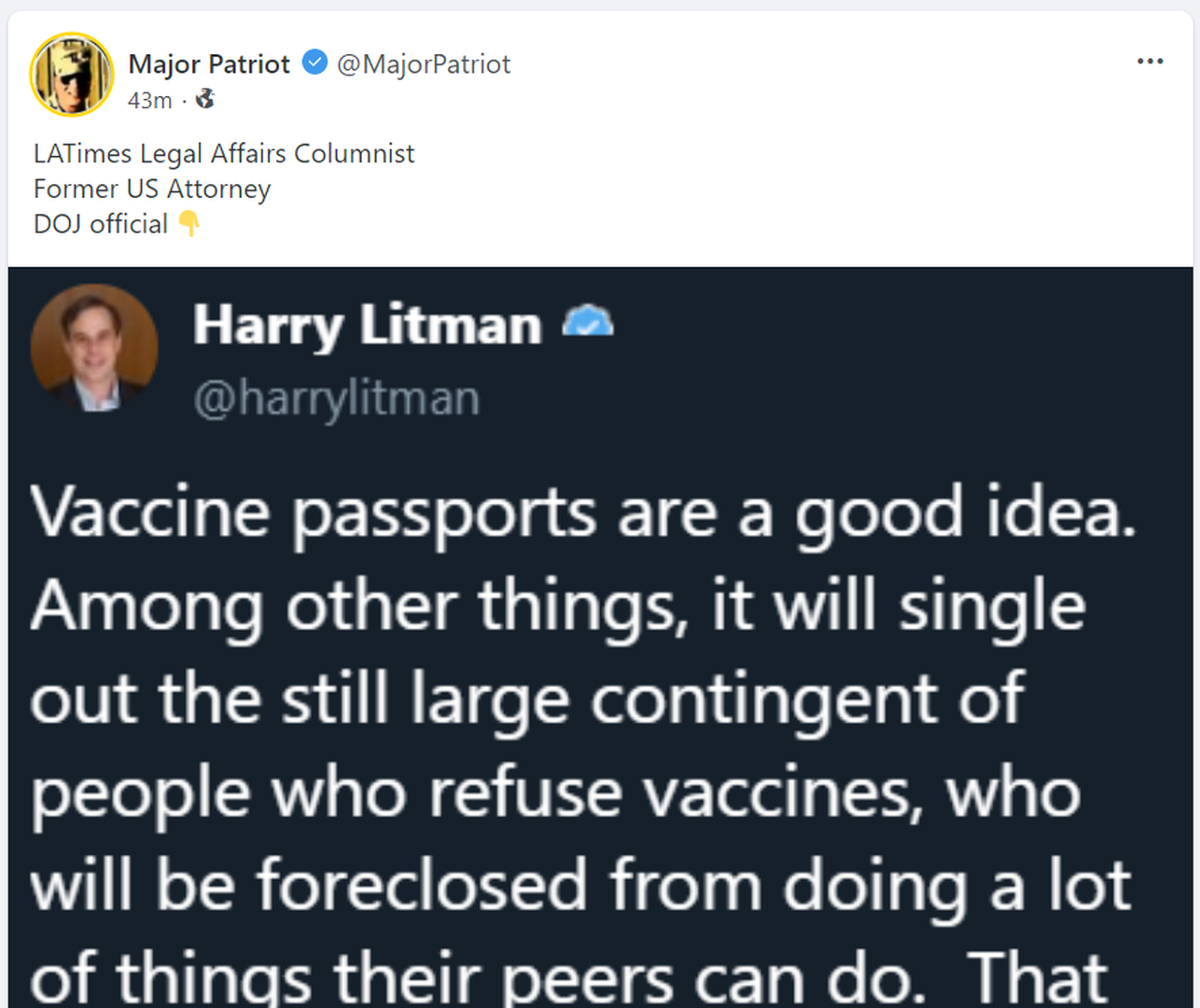Image resolution: width=1200 pixels, height=1008 pixels.
Task: Click the "people who refuse vaccines" line
Action: click(x=555, y=792)
